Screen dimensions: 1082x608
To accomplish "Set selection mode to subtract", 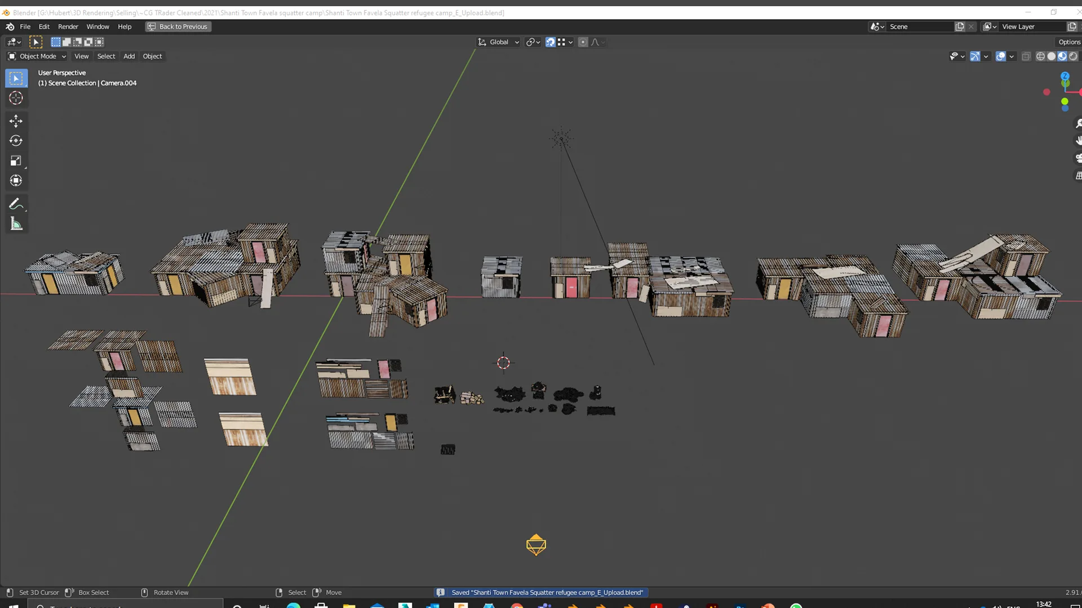I will 77,42.
